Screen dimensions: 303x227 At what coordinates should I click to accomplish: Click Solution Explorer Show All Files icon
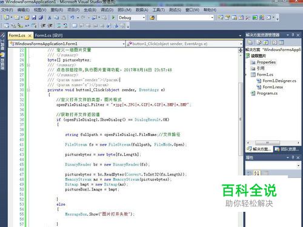pyautogui.click(x=259, y=42)
